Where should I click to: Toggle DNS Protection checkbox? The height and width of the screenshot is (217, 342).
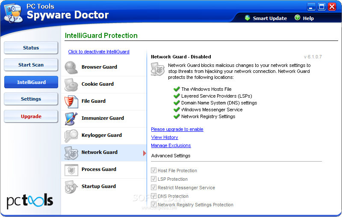pyautogui.click(x=153, y=196)
